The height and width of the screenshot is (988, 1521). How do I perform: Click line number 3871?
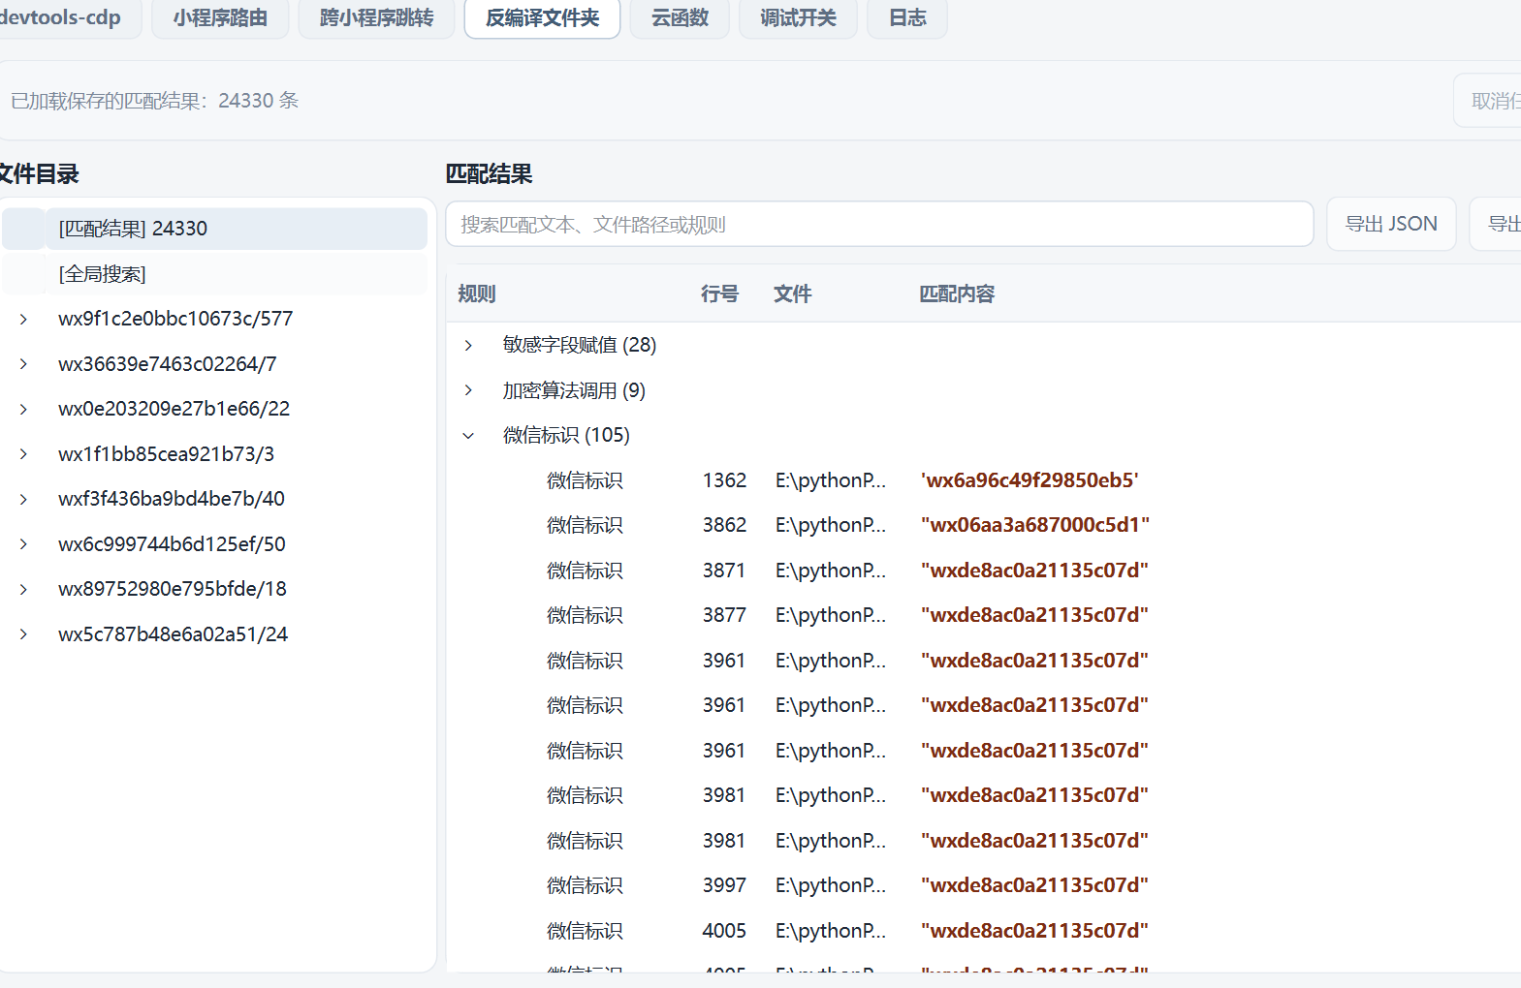[724, 571]
